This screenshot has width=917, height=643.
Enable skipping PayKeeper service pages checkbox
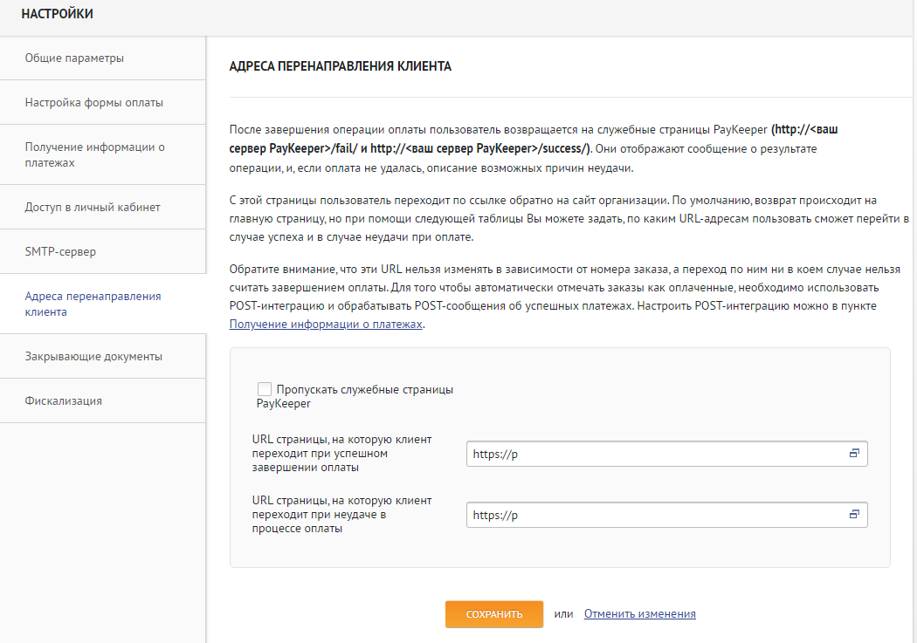click(x=265, y=389)
